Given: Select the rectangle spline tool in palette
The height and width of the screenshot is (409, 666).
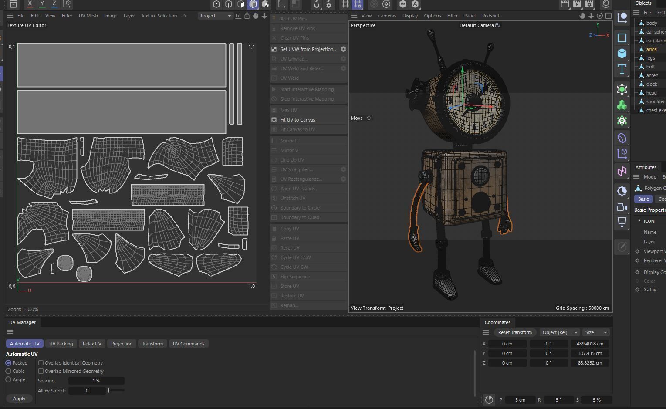Looking at the screenshot, I should pyautogui.click(x=622, y=38).
